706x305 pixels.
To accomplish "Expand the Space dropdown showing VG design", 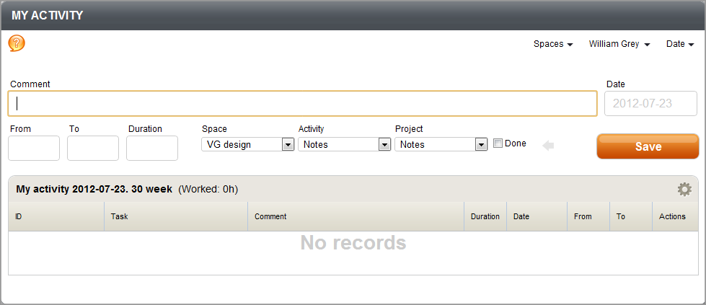I will coord(247,145).
